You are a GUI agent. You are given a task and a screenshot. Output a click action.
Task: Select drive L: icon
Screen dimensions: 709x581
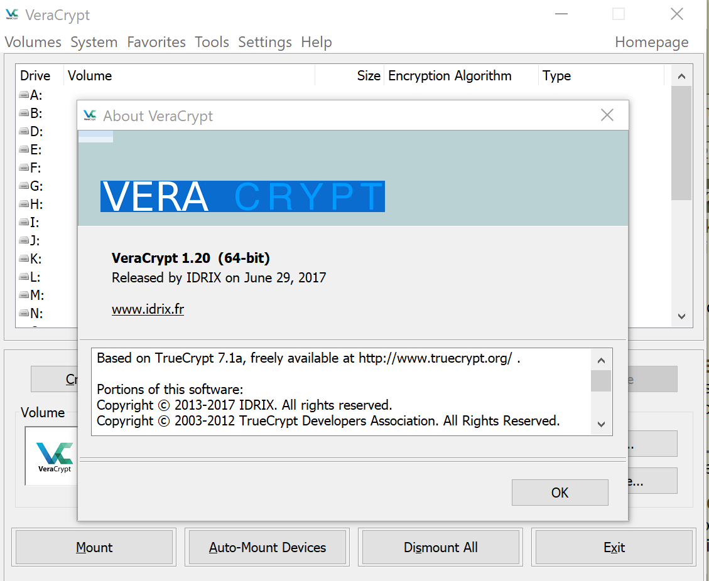[24, 277]
